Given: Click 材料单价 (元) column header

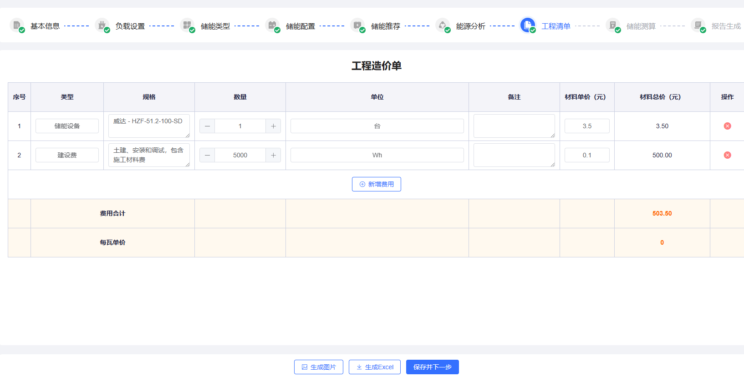Looking at the screenshot, I should pyautogui.click(x=587, y=97).
